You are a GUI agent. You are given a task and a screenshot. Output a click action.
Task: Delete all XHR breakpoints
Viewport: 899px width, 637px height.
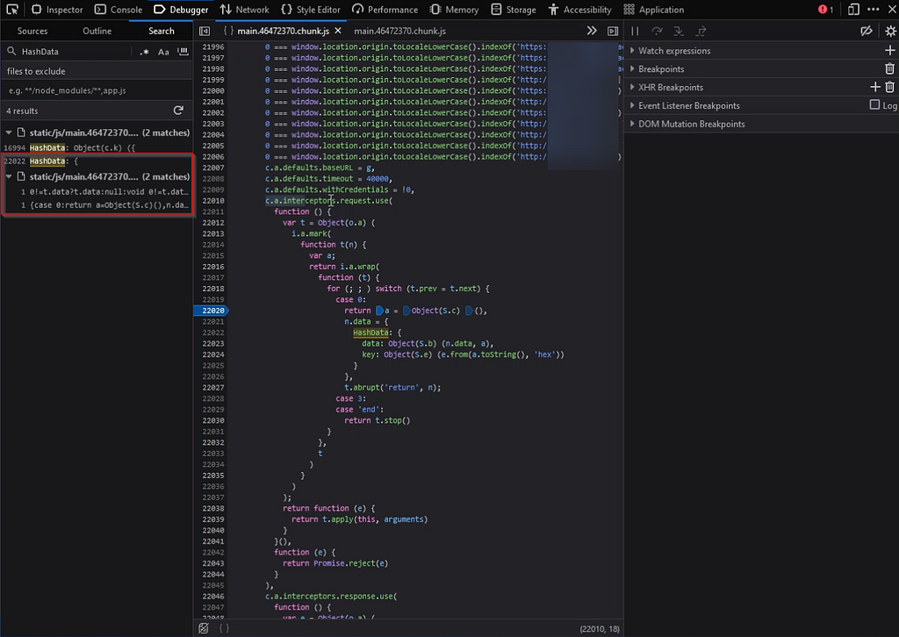890,87
